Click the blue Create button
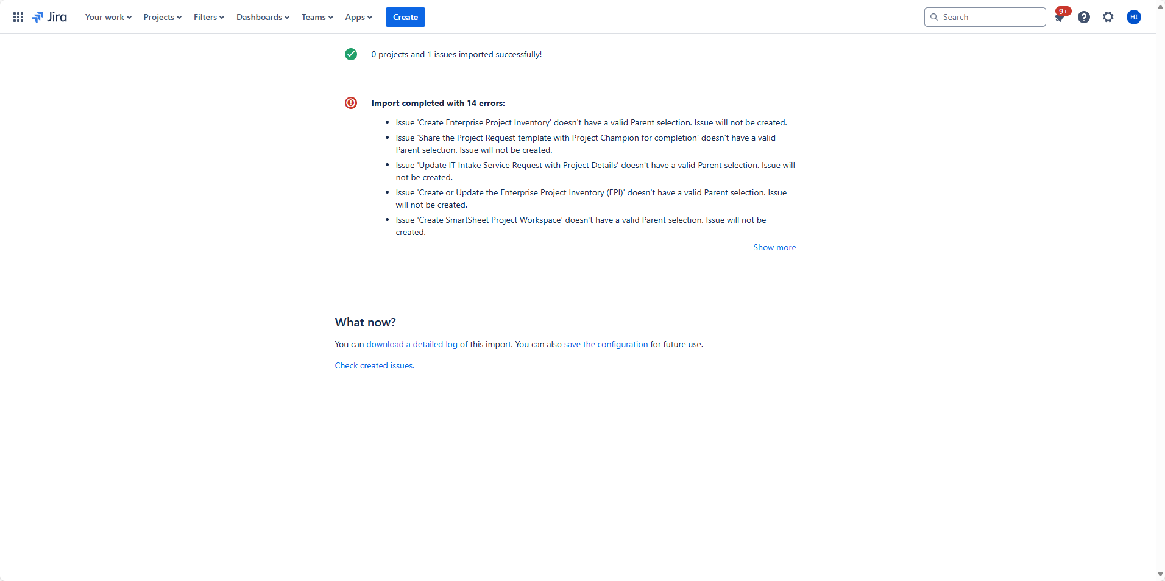This screenshot has height=581, width=1165. pos(405,17)
